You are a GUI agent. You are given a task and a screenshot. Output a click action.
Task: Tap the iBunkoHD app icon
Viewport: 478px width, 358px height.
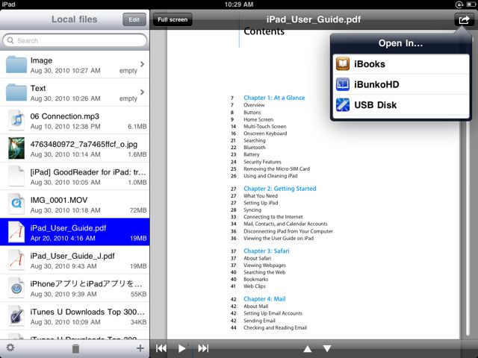coord(343,84)
